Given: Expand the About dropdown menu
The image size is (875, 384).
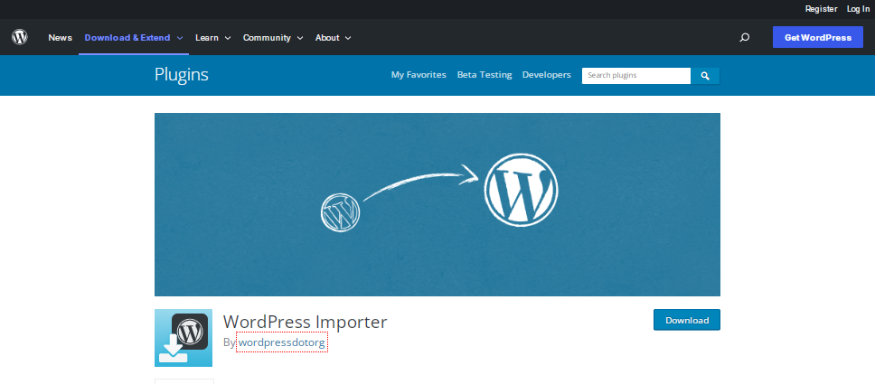Looking at the screenshot, I should [x=333, y=38].
